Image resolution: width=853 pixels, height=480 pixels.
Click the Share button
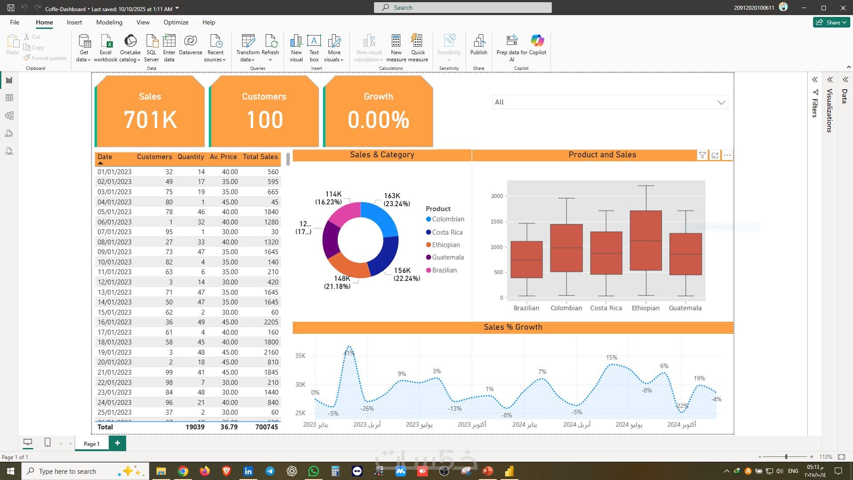[x=831, y=22]
